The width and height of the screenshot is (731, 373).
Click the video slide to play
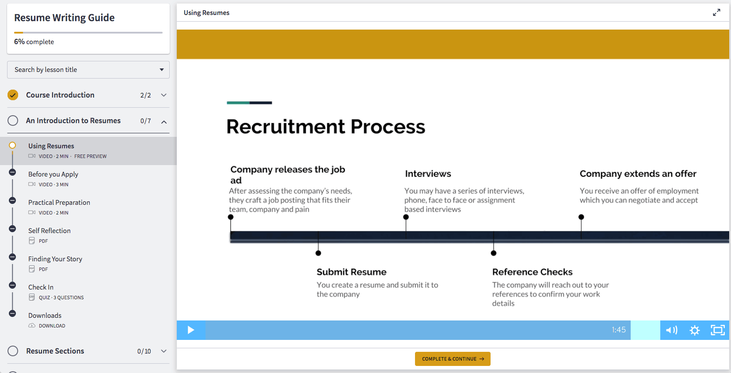coord(453,175)
